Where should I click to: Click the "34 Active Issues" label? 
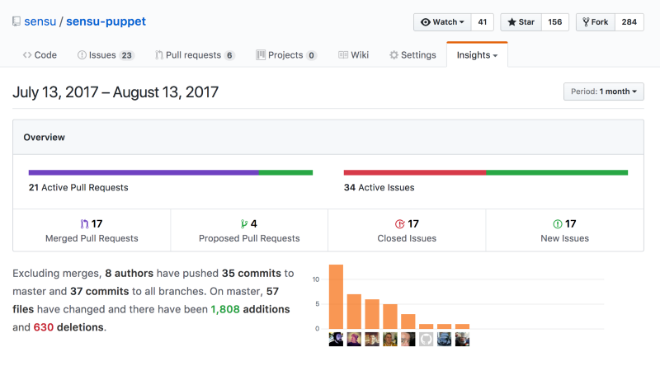click(379, 187)
